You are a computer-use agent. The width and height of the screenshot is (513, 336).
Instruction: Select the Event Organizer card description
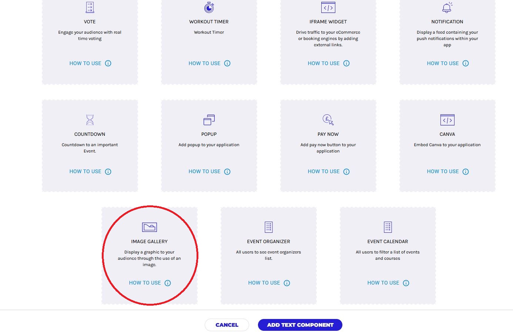click(x=268, y=255)
